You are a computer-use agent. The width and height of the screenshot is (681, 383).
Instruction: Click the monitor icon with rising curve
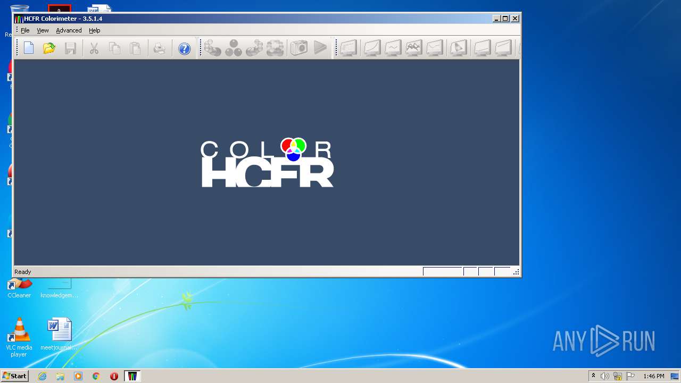point(372,48)
